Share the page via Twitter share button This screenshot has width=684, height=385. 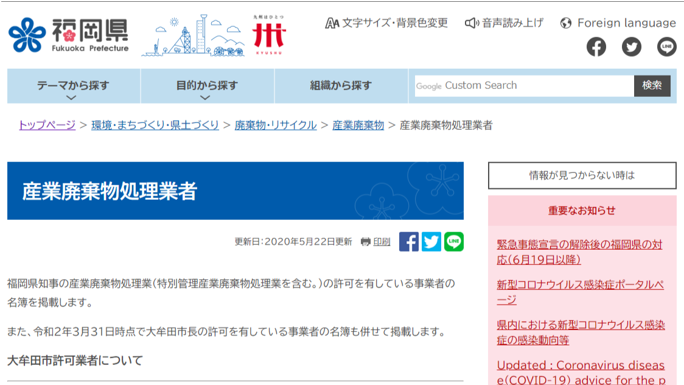[431, 242]
